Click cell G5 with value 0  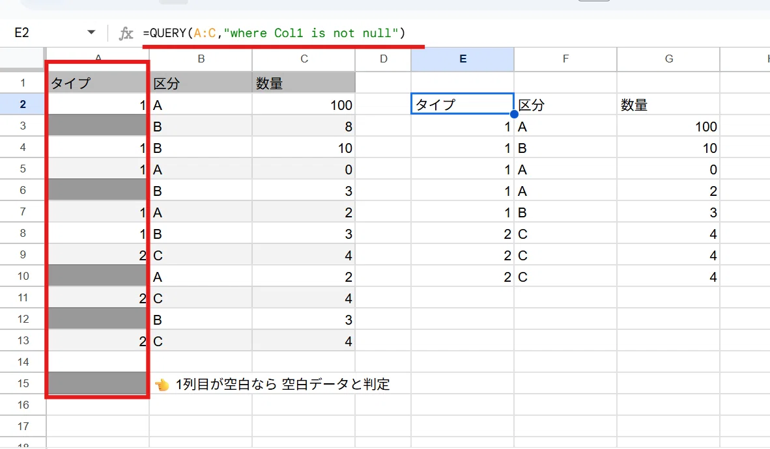(x=669, y=169)
